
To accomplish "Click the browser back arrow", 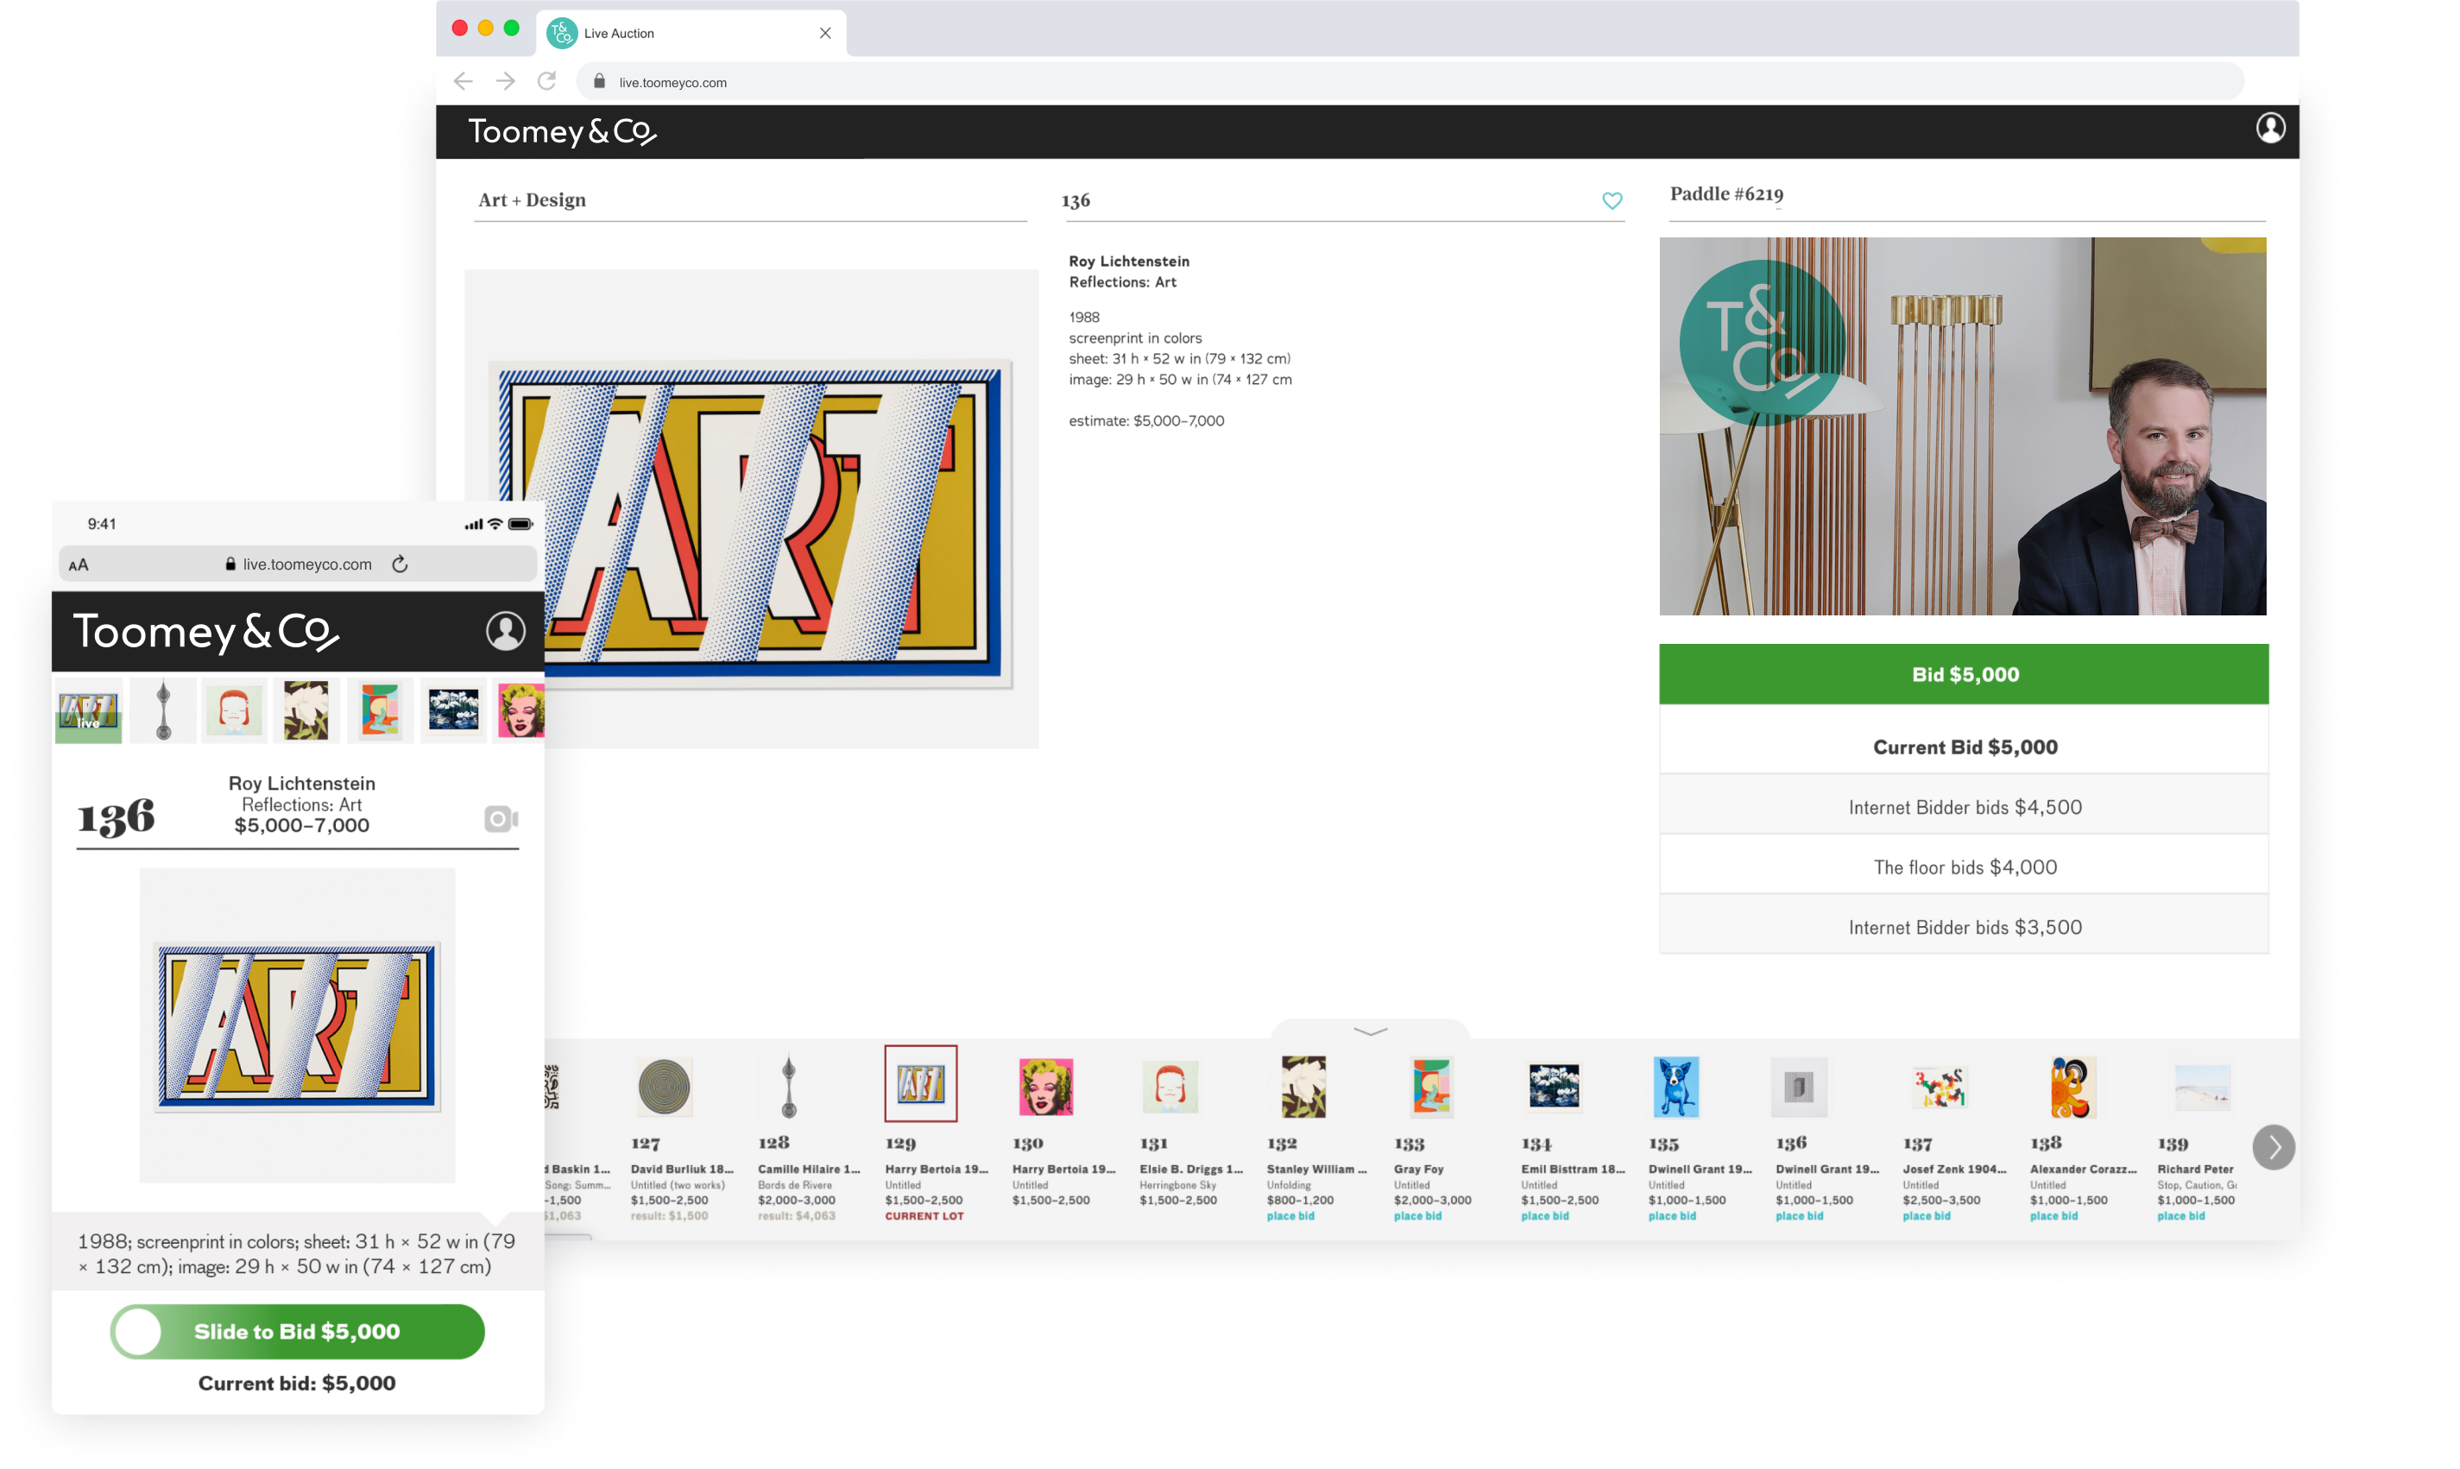I will (x=463, y=81).
